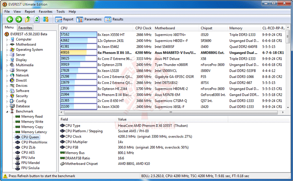Select the Multimedia tree icon
This screenshot has width=293, height=181.
click(12, 65)
